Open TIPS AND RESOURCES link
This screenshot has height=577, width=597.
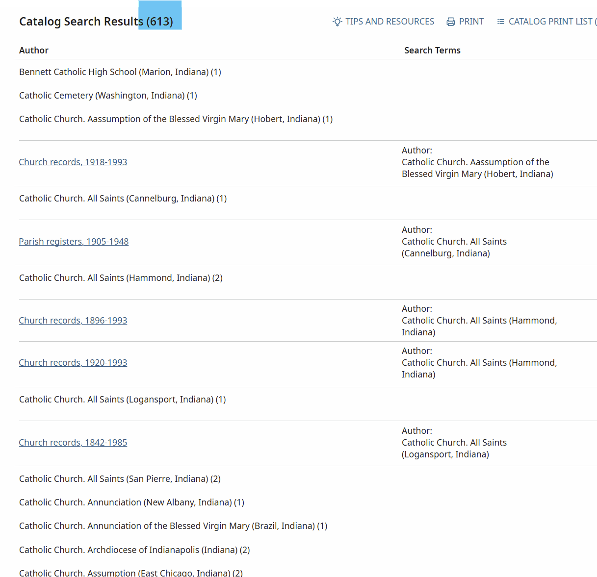pos(389,22)
